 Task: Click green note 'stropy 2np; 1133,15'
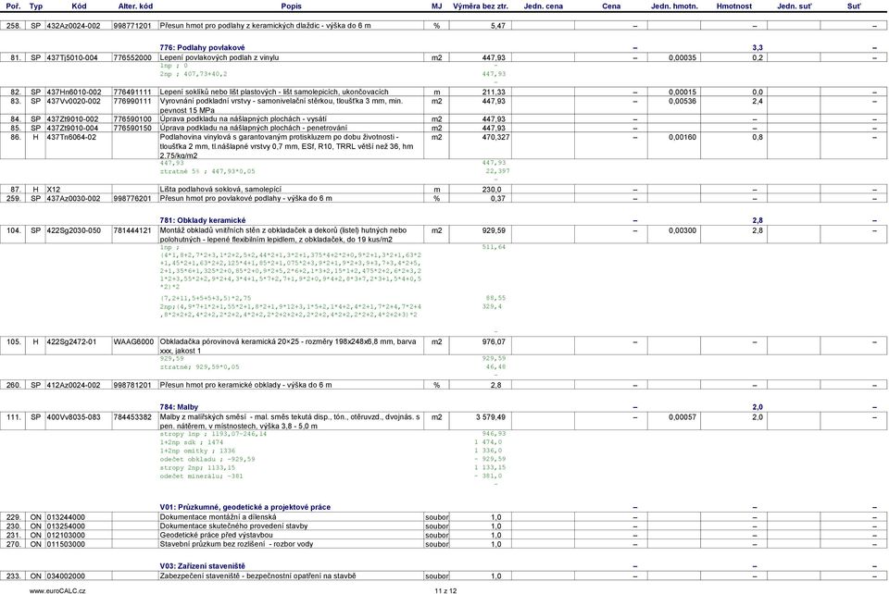(197, 468)
